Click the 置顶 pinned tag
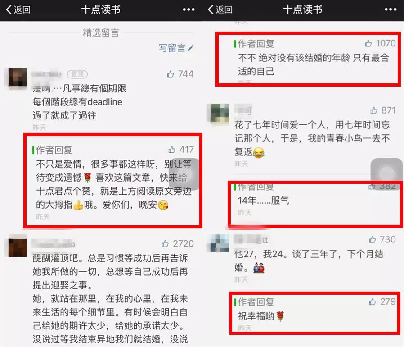 [x=77, y=74]
